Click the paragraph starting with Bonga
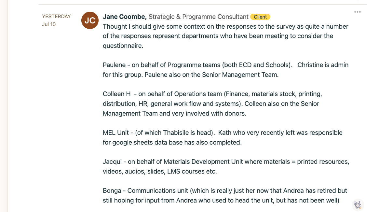The width and height of the screenshot is (392, 212). click(x=225, y=195)
